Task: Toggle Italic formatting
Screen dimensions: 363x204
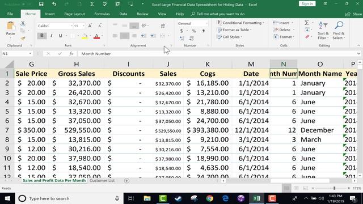Action: (x=51, y=36)
